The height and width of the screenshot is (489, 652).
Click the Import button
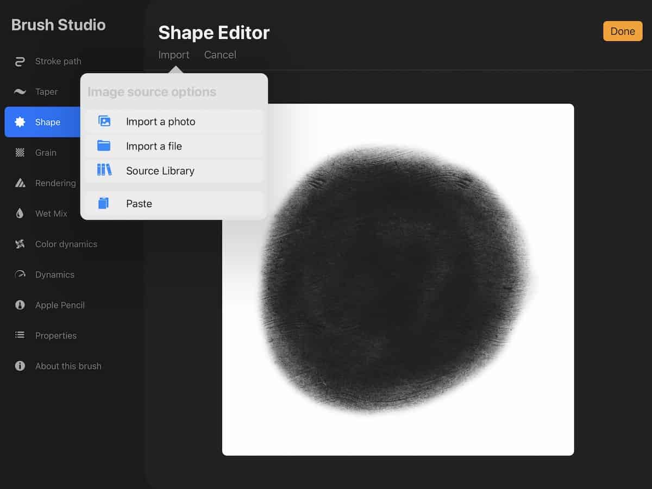tap(174, 55)
